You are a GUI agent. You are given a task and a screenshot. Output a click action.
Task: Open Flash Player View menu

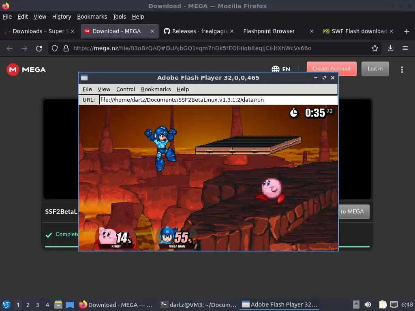(104, 89)
